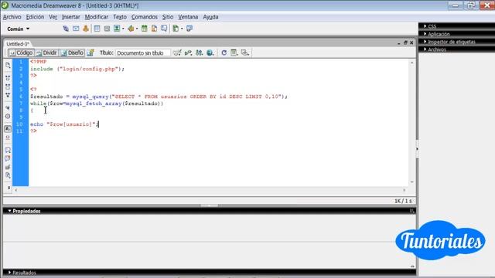Open the Sitio menu
Image resolution: width=495 pixels, height=278 pixels.
168,17
